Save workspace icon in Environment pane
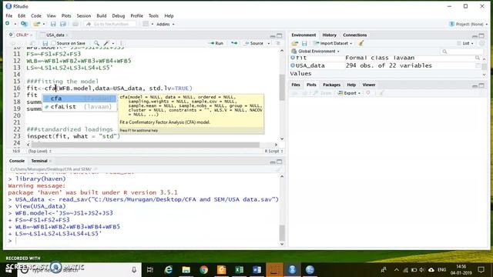This screenshot has height=277, width=493. (304, 43)
